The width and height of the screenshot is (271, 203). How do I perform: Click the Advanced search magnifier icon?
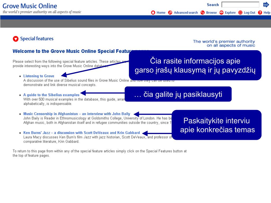pyautogui.click(x=170, y=13)
